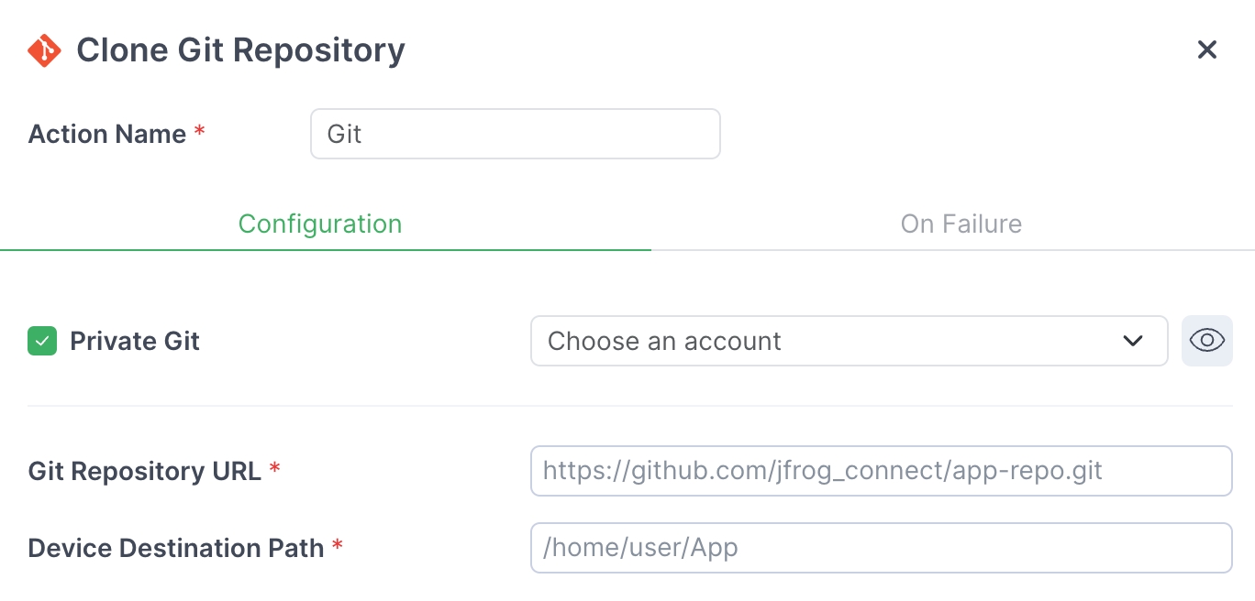Switch to the On Failure tab

(961, 224)
